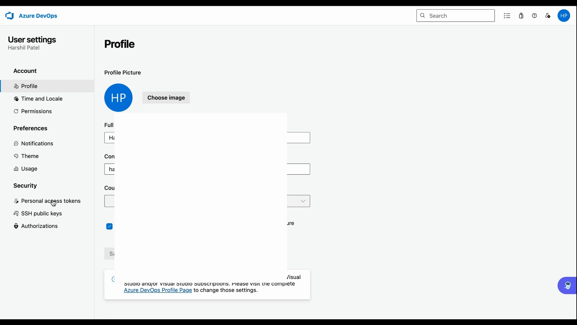This screenshot has width=577, height=325.
Task: Click the HP account avatar in header
Action: point(563,16)
